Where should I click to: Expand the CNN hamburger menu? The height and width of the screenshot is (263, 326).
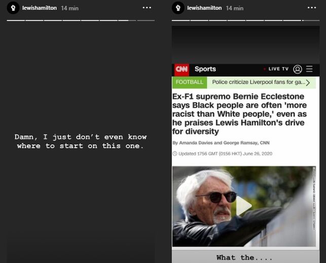309,69
